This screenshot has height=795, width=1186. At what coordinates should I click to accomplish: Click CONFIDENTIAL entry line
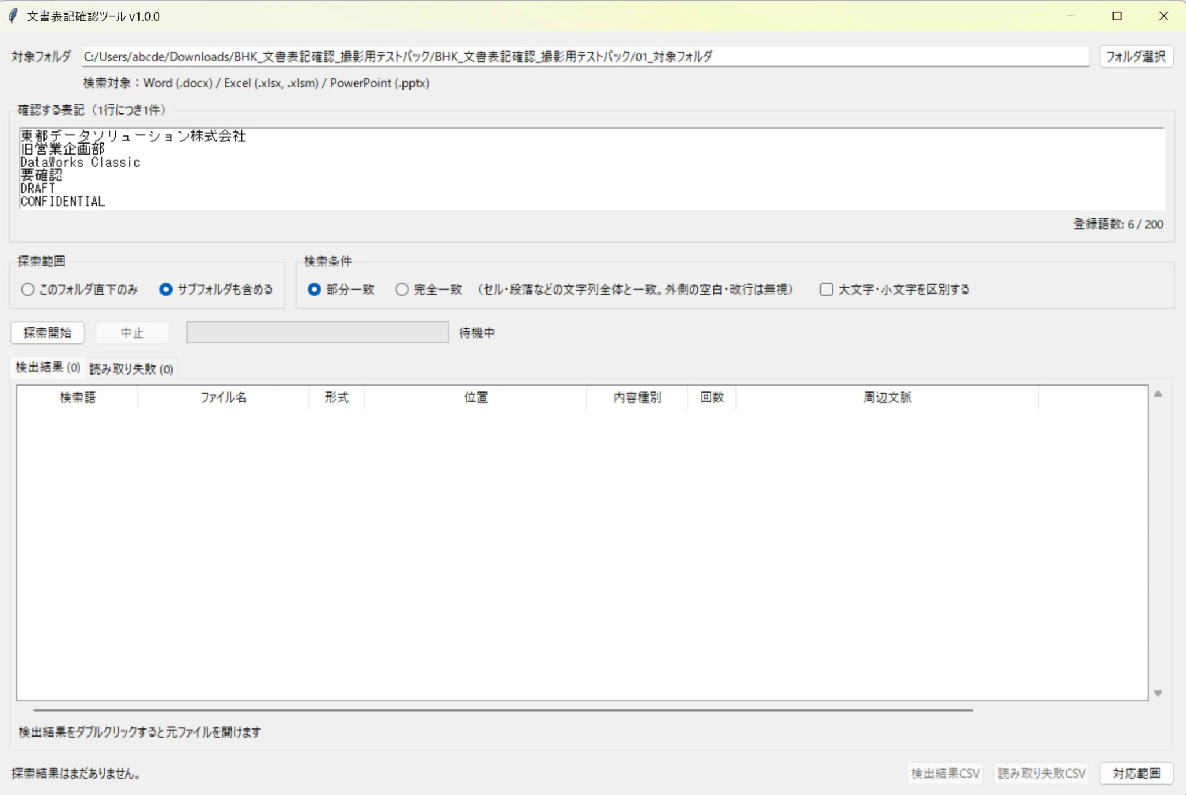click(x=63, y=202)
